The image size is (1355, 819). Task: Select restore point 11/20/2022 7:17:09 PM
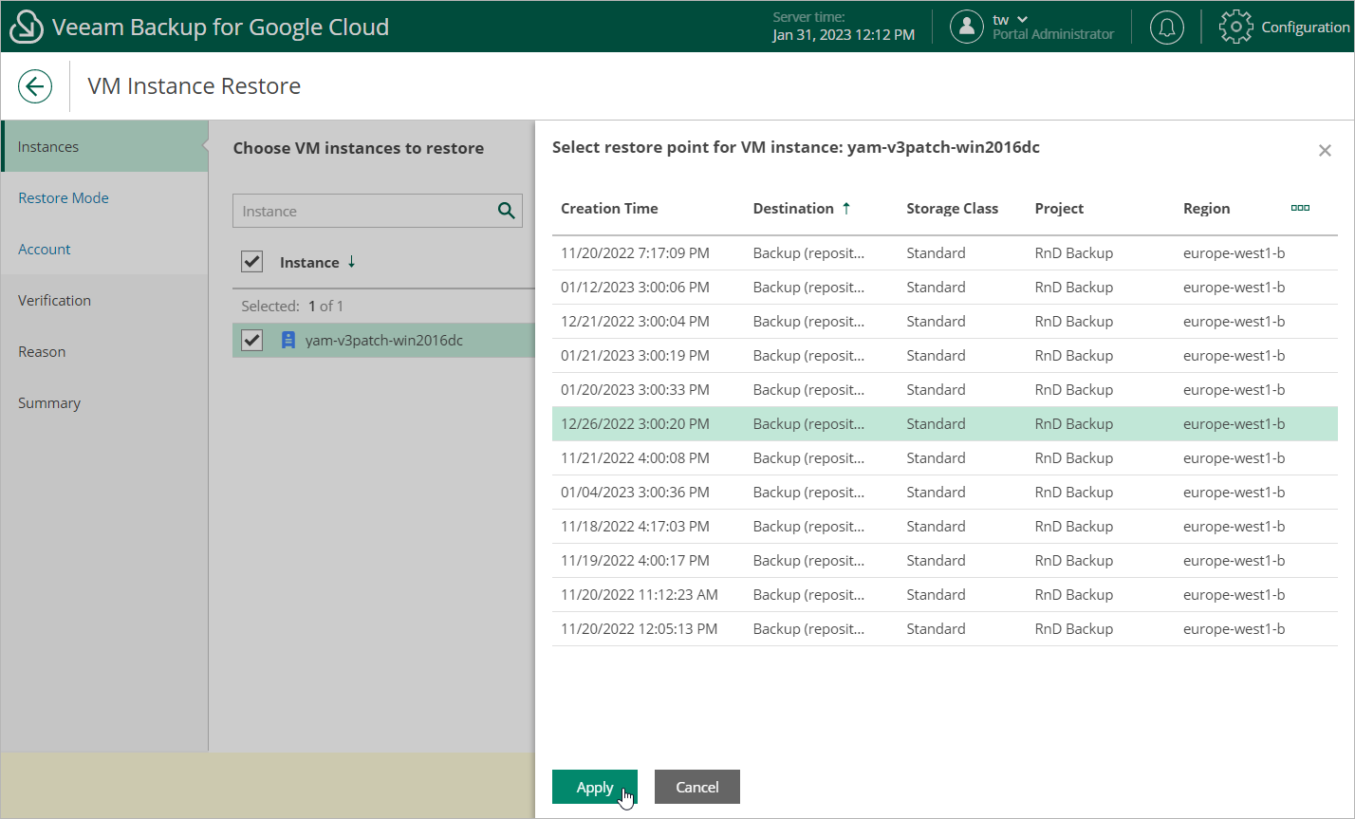pos(945,253)
